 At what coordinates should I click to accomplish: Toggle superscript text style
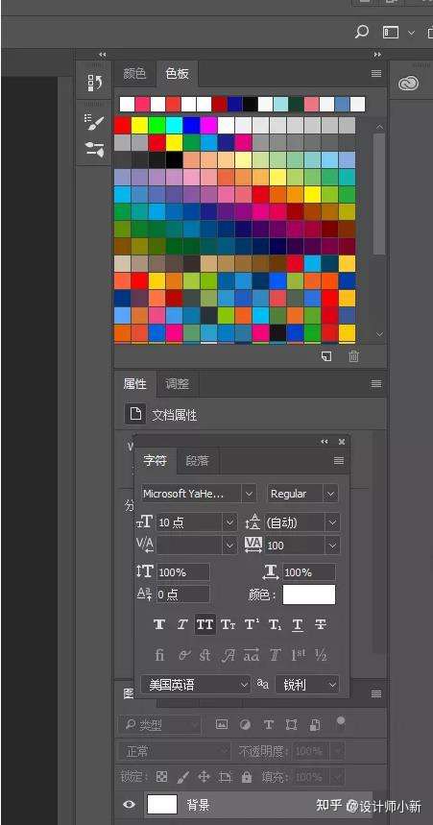point(252,624)
